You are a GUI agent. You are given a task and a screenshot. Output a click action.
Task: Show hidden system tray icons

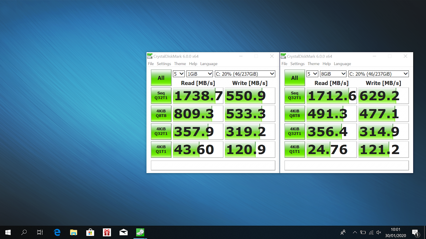[x=355, y=232]
